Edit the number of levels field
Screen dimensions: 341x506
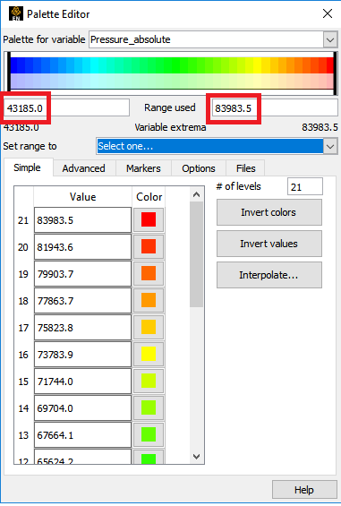[305, 187]
